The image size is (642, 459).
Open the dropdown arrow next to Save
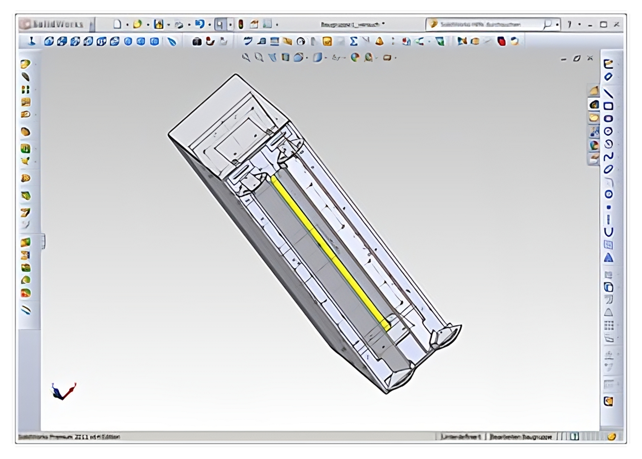[x=169, y=25]
